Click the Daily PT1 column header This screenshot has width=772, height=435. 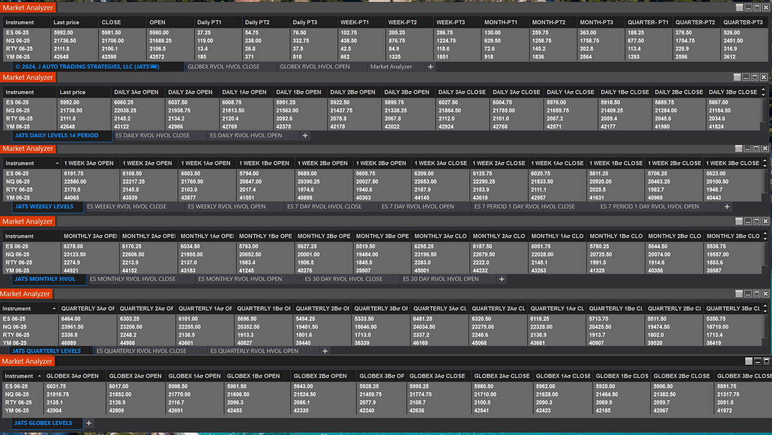(x=218, y=22)
